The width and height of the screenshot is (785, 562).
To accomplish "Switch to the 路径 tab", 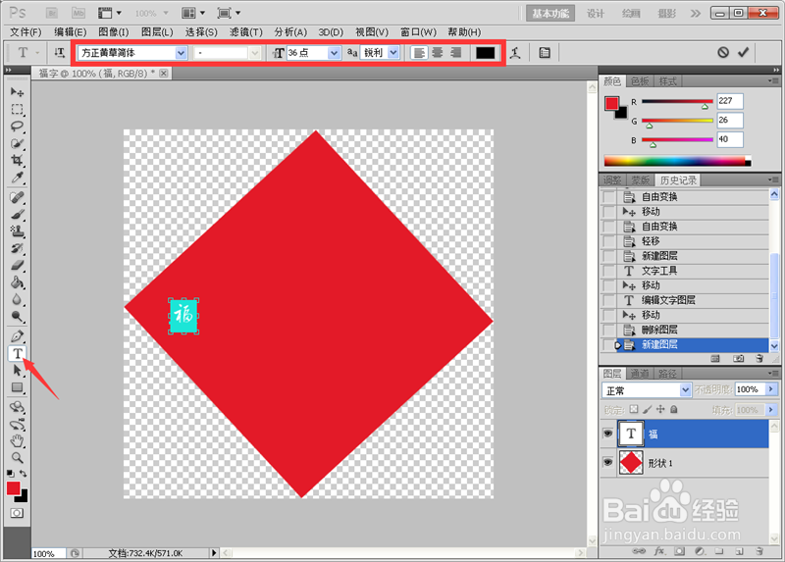I will coord(667,374).
